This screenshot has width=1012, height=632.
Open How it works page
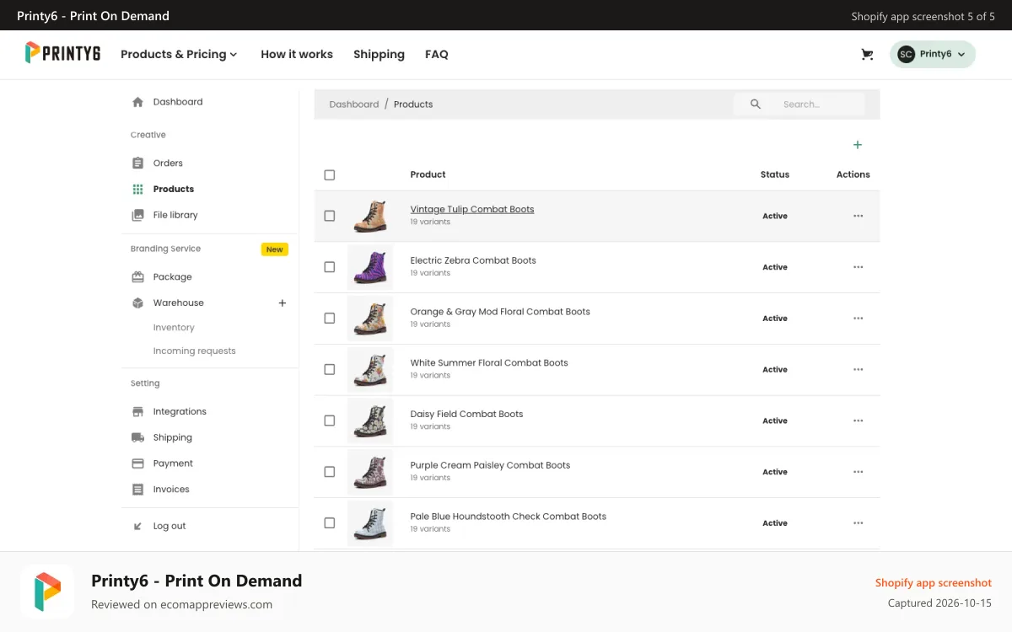(x=297, y=54)
